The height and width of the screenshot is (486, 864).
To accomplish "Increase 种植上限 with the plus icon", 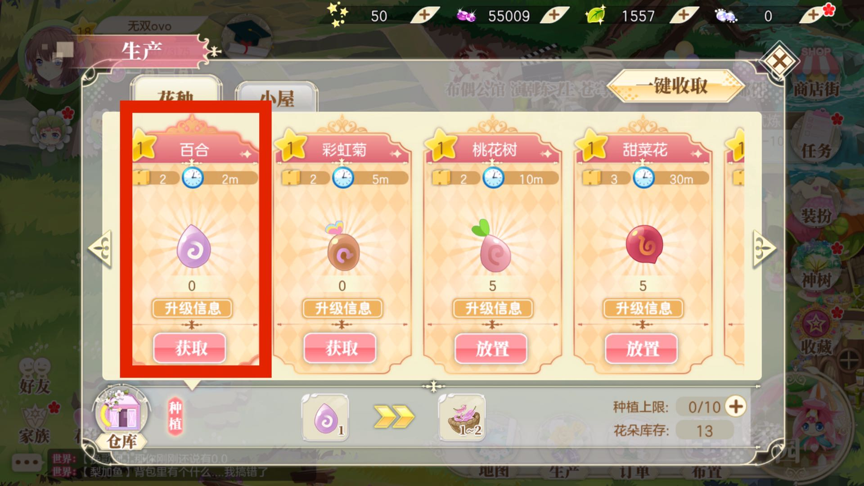I will pyautogui.click(x=736, y=406).
